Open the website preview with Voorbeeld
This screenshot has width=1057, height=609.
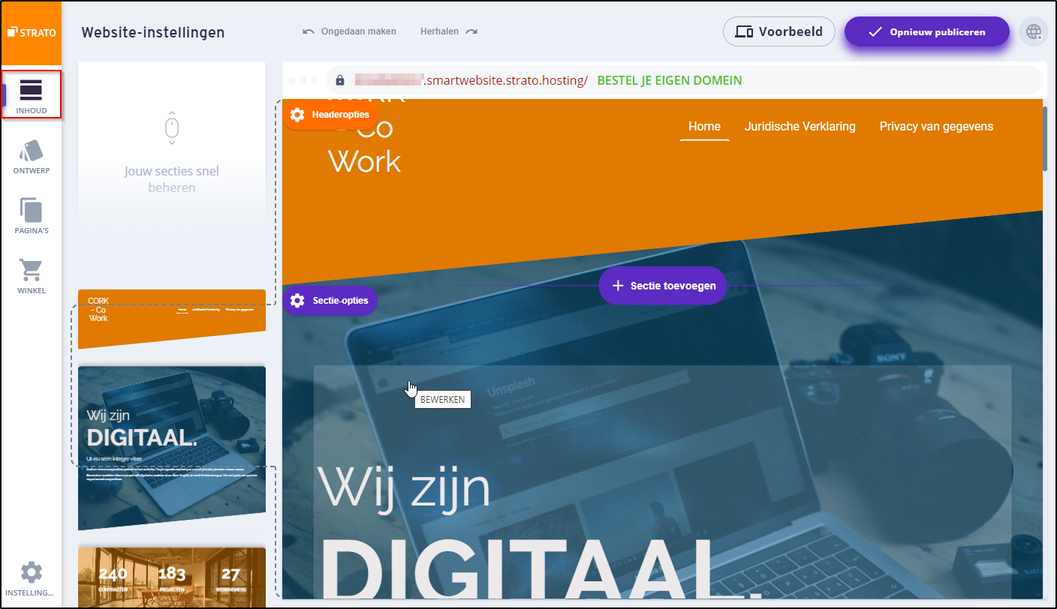pyautogui.click(x=778, y=31)
